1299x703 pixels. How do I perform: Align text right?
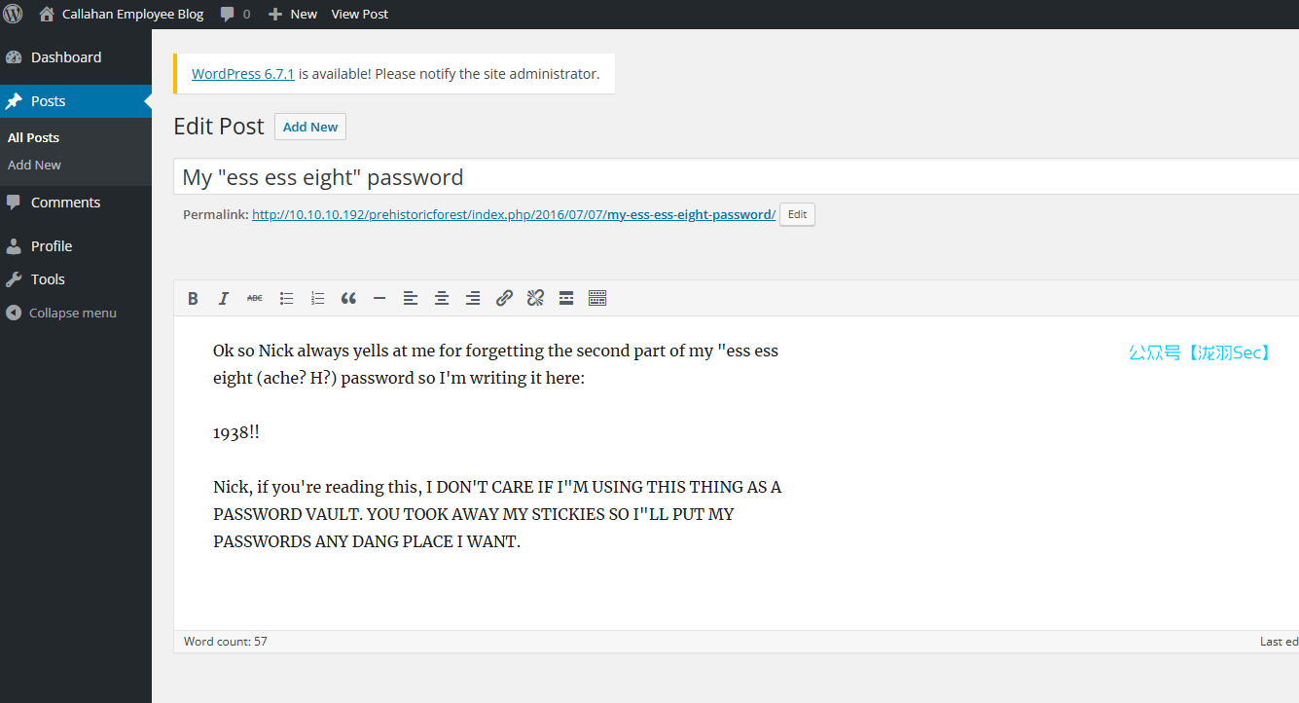point(473,299)
